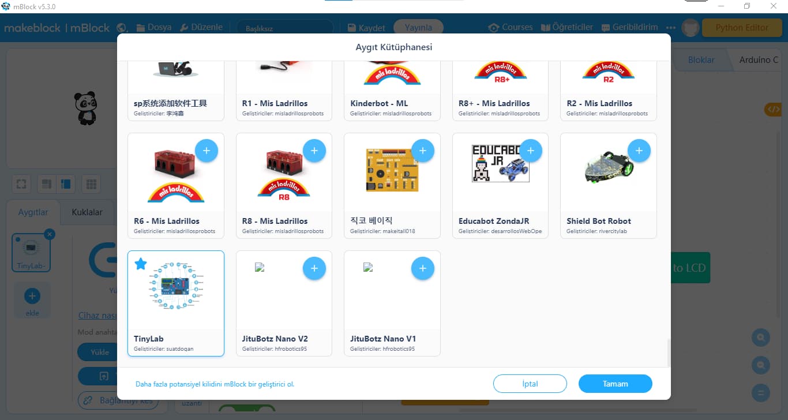Click the R1 - Mis Ladrillos name
Image resolution: width=788 pixels, height=420 pixels.
pos(275,104)
